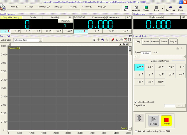Open the Load tab in Control Pad

pyautogui.click(x=147, y=41)
